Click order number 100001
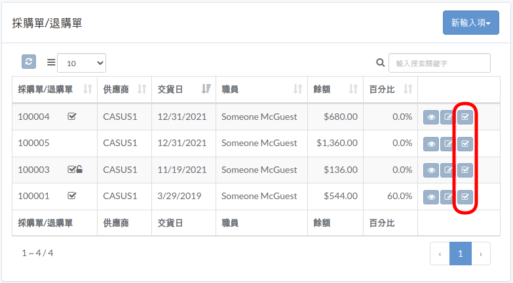The image size is (513, 283). (x=33, y=196)
